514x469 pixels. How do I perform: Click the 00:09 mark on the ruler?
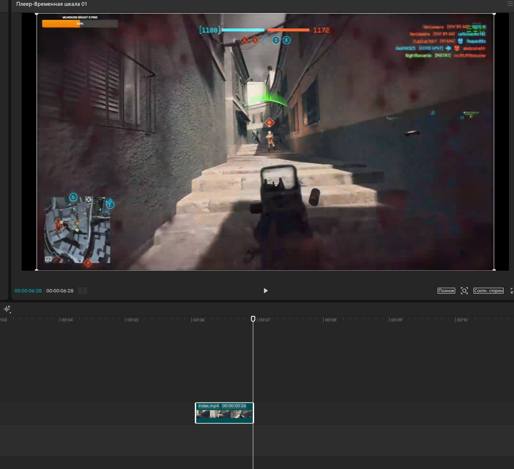(396, 320)
